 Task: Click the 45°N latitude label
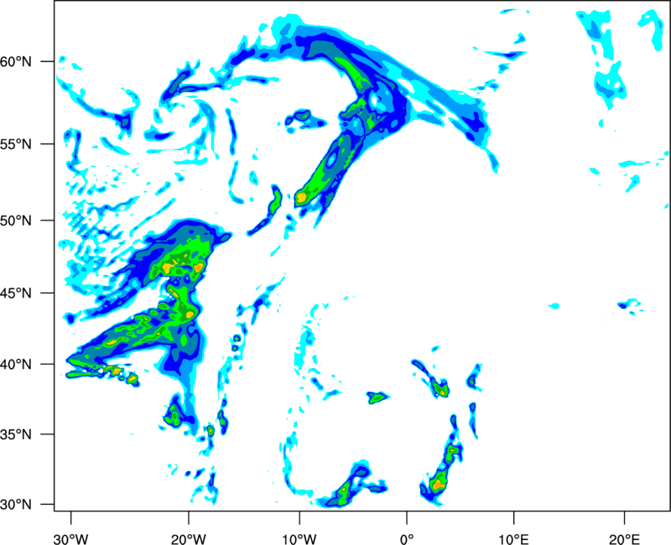16,293
